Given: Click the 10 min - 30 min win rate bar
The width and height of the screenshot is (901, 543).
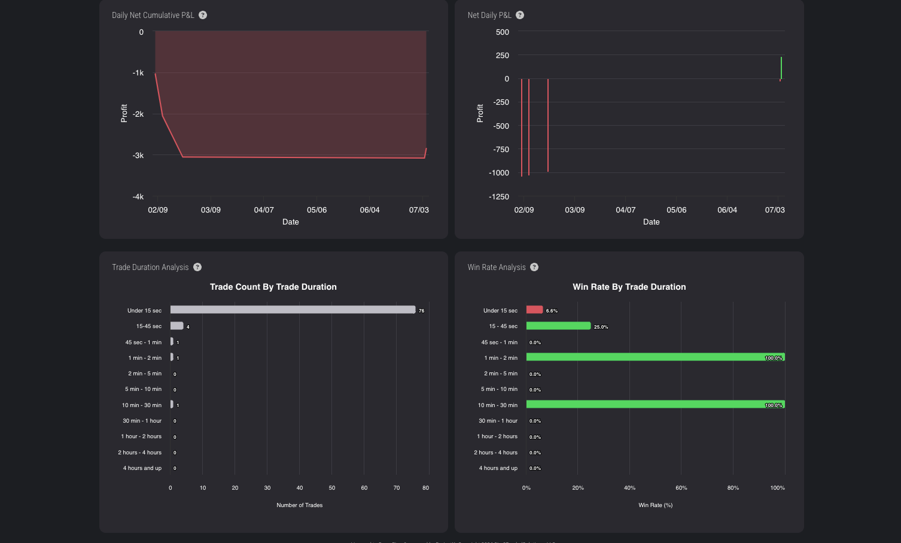Looking at the screenshot, I should [x=655, y=404].
